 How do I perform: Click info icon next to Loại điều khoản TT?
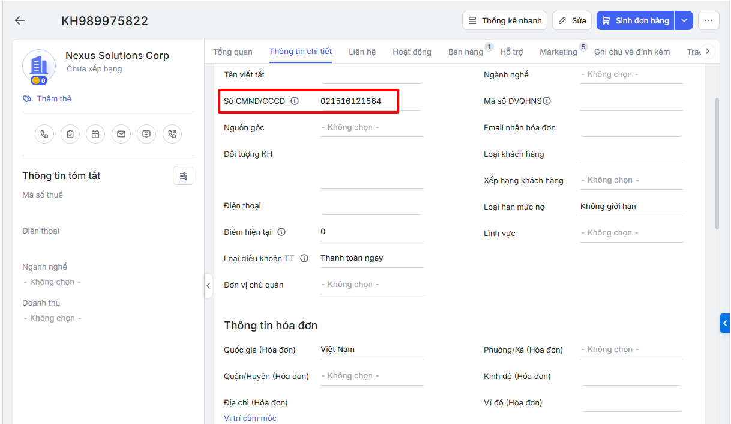click(x=304, y=259)
